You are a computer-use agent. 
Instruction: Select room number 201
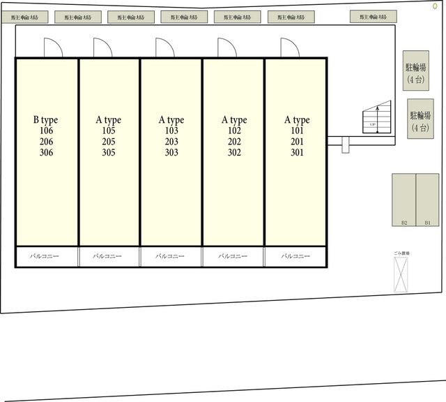click(x=298, y=142)
